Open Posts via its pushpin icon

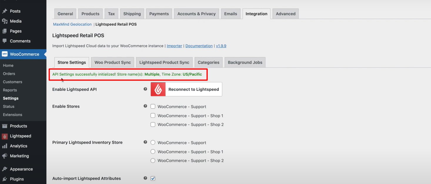click(5, 11)
